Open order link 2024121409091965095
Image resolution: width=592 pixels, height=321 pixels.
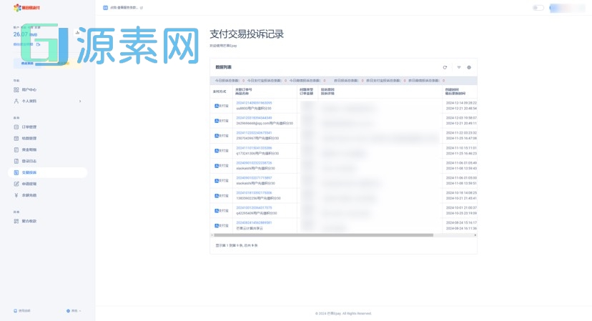[254, 103]
